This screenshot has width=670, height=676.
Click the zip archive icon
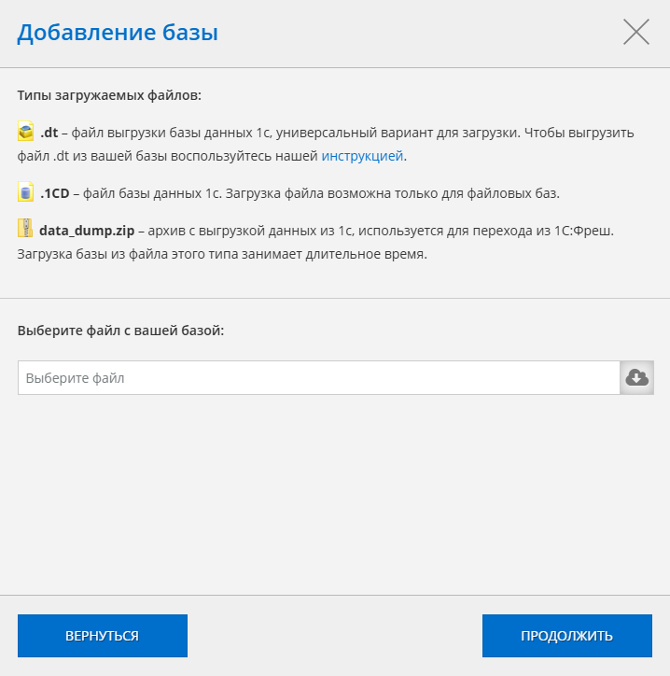point(26,229)
